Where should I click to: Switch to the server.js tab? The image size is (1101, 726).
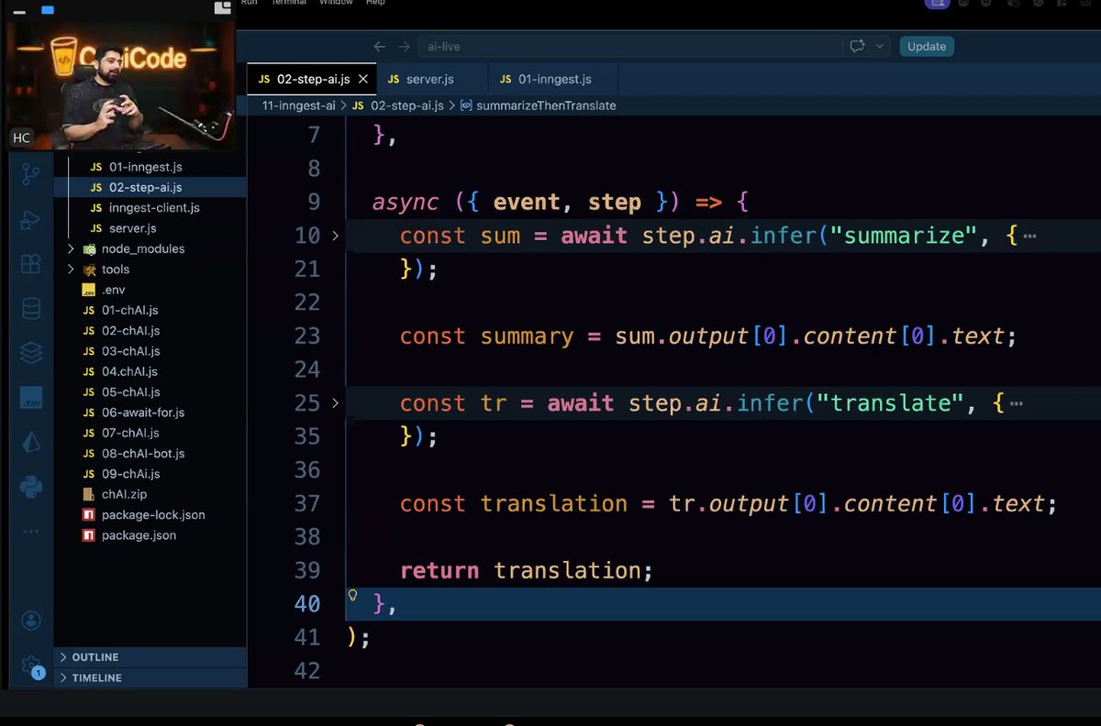point(432,80)
